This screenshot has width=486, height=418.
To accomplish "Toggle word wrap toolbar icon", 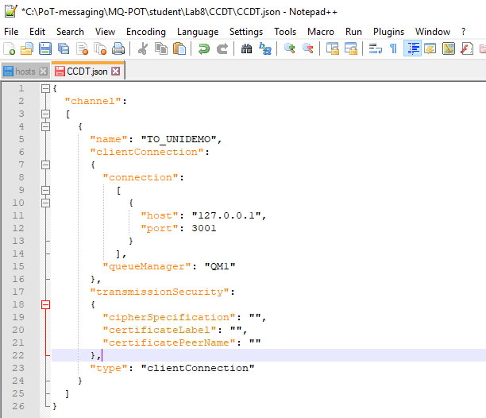I will [375, 49].
